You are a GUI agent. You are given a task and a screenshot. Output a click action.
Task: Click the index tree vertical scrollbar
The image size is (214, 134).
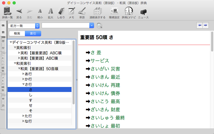74,68
